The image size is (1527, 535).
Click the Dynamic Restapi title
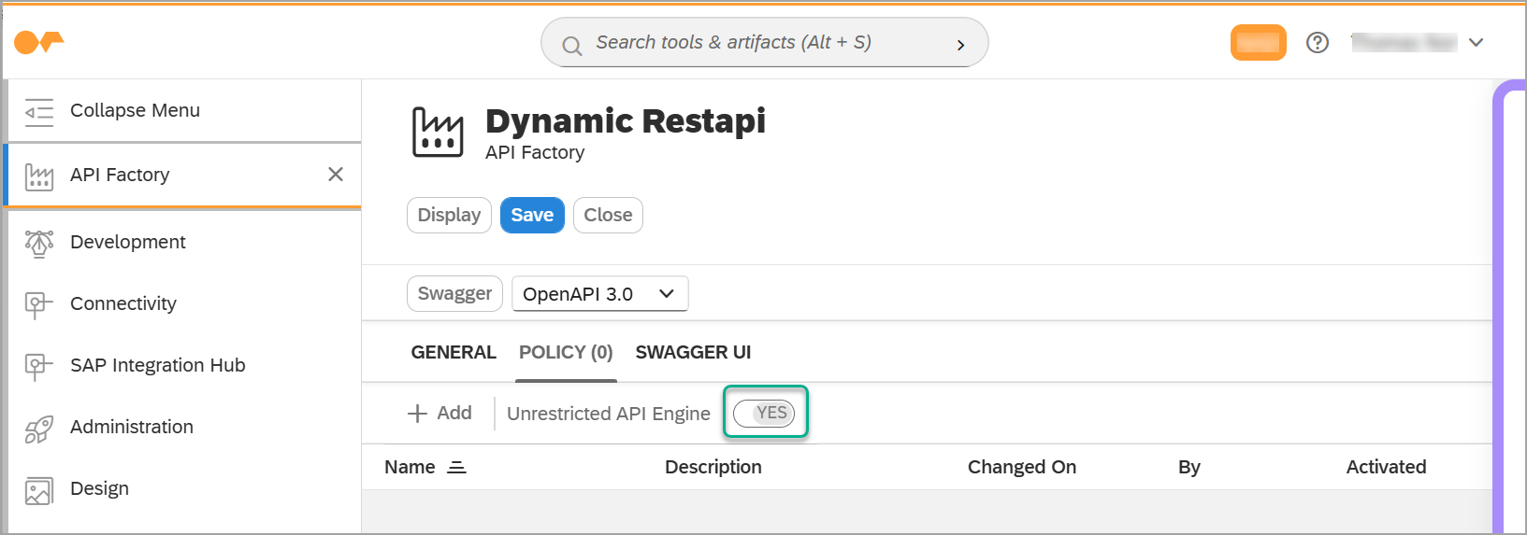coord(626,120)
